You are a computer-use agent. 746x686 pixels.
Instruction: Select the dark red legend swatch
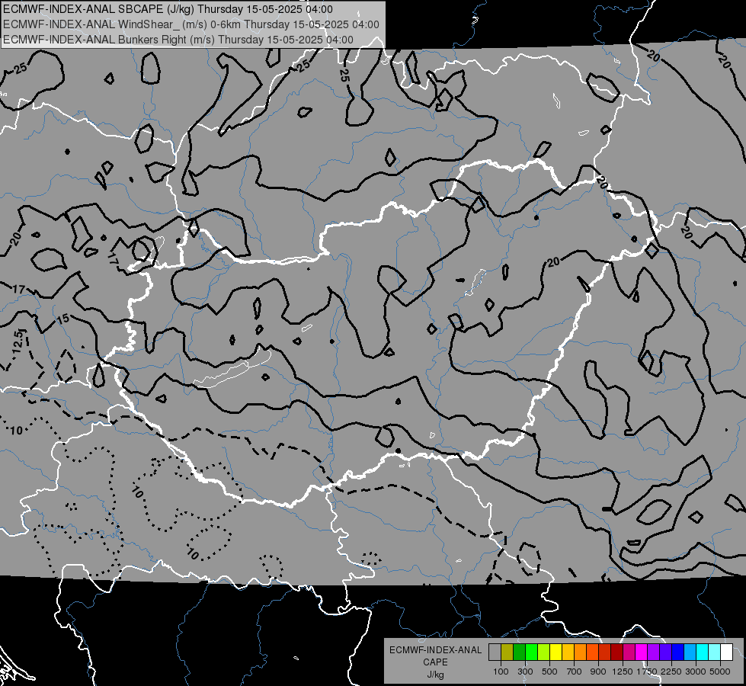[616, 652]
